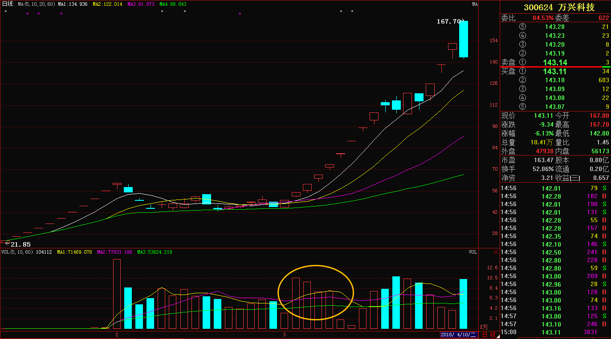Screen dimensions: 611x339
Task: Select sell level ⑤ price 143.28
Action: tap(554, 27)
